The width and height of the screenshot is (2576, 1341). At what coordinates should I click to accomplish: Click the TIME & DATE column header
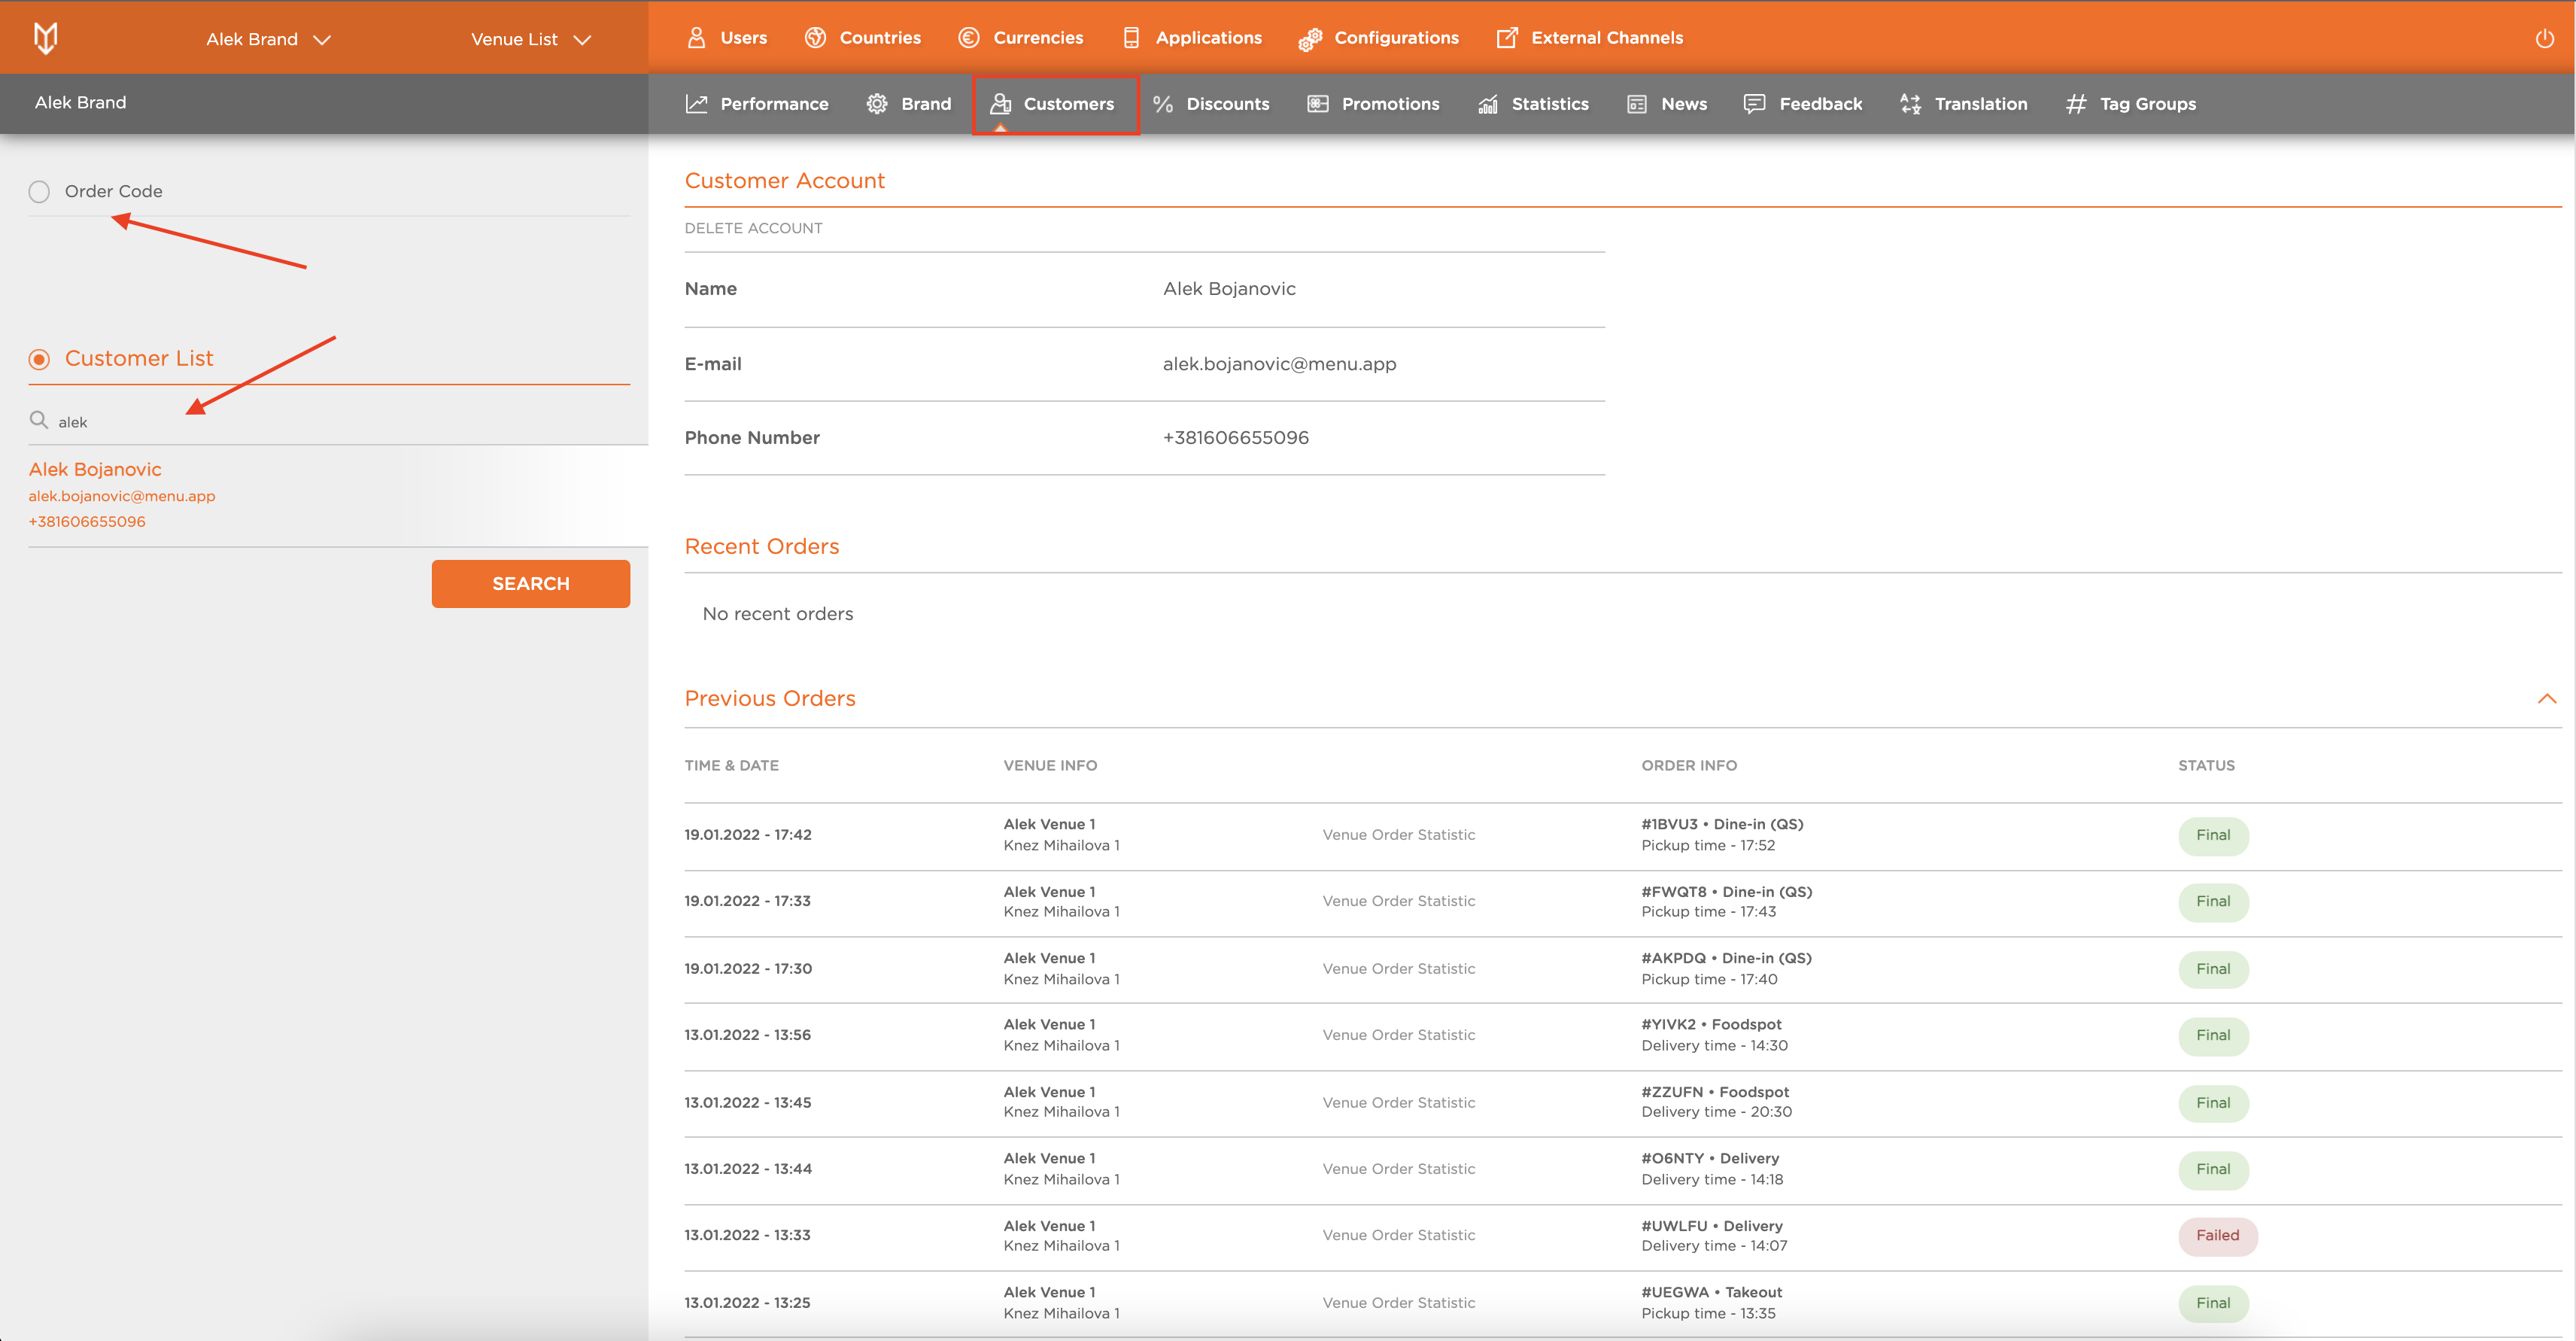(x=731, y=765)
